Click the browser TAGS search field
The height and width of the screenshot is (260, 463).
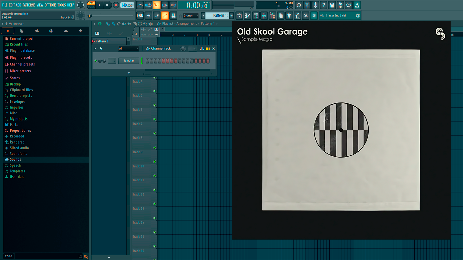tap(46, 256)
